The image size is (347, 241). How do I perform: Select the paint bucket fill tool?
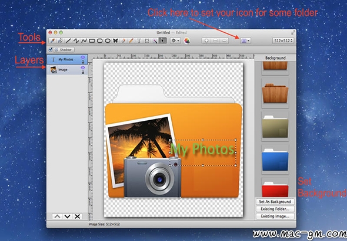[x=60, y=41]
